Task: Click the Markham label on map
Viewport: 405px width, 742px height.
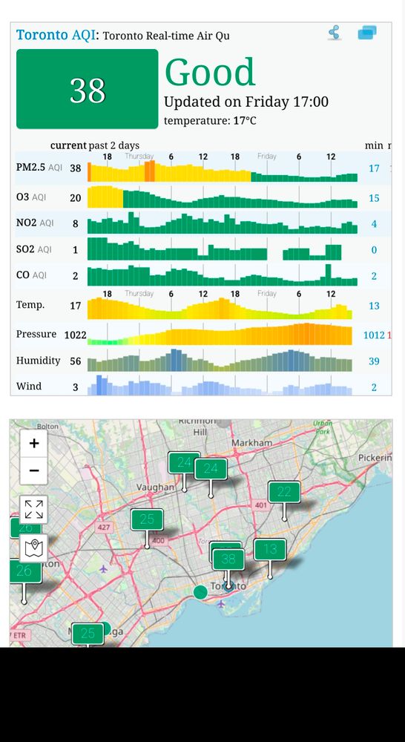Action: click(251, 443)
